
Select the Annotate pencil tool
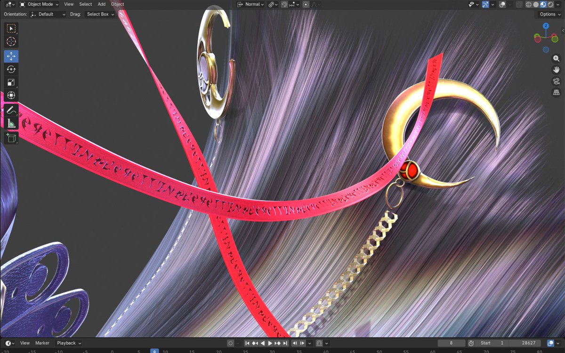[x=11, y=110]
